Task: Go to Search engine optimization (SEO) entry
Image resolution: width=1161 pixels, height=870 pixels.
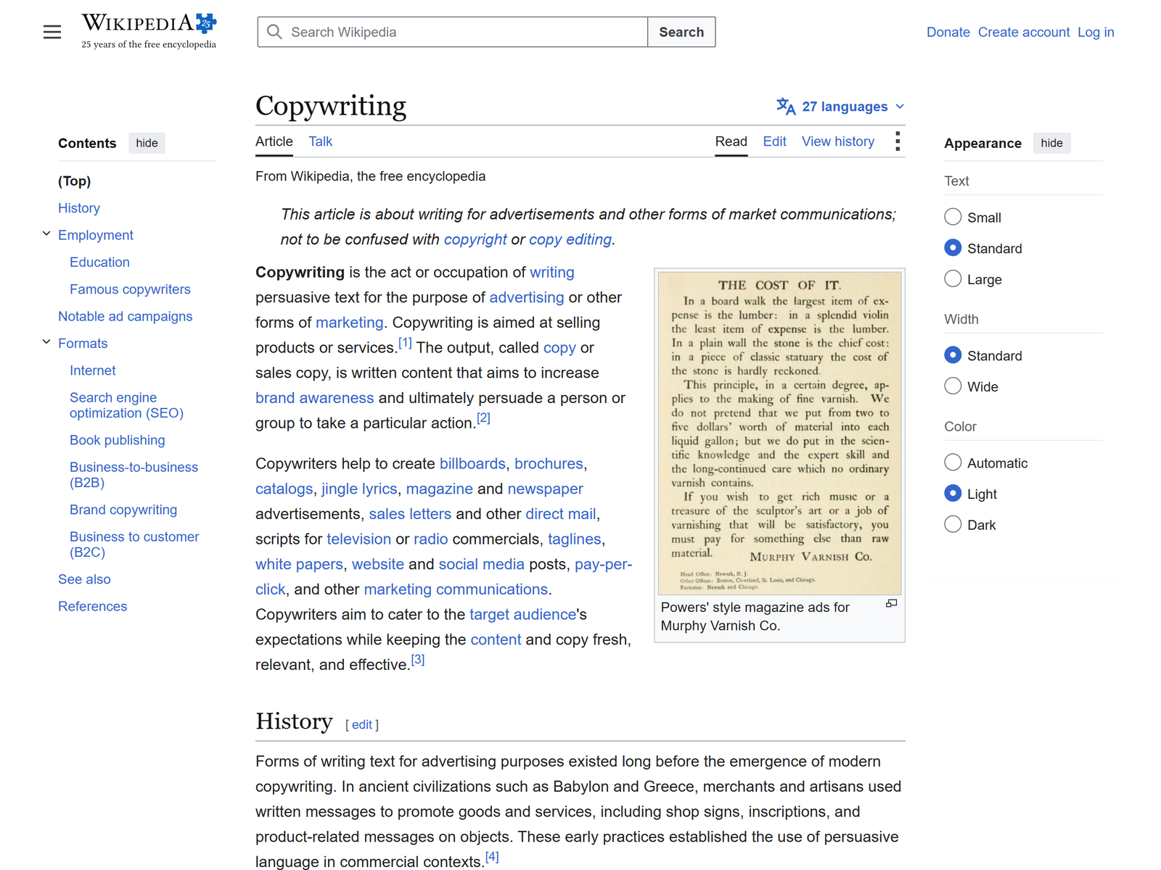Action: coord(126,405)
